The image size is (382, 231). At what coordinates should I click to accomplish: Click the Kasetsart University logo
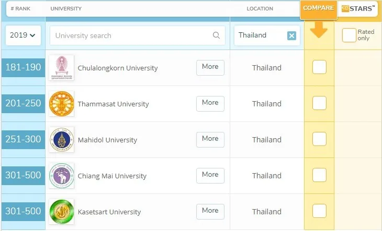[61, 212]
